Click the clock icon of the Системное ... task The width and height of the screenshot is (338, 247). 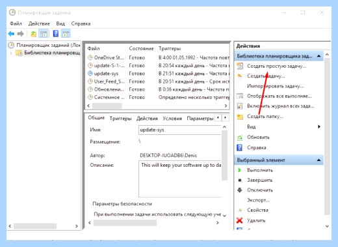click(x=90, y=97)
